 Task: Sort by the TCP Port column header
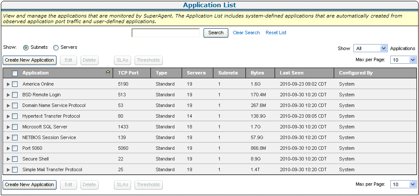tap(128, 73)
